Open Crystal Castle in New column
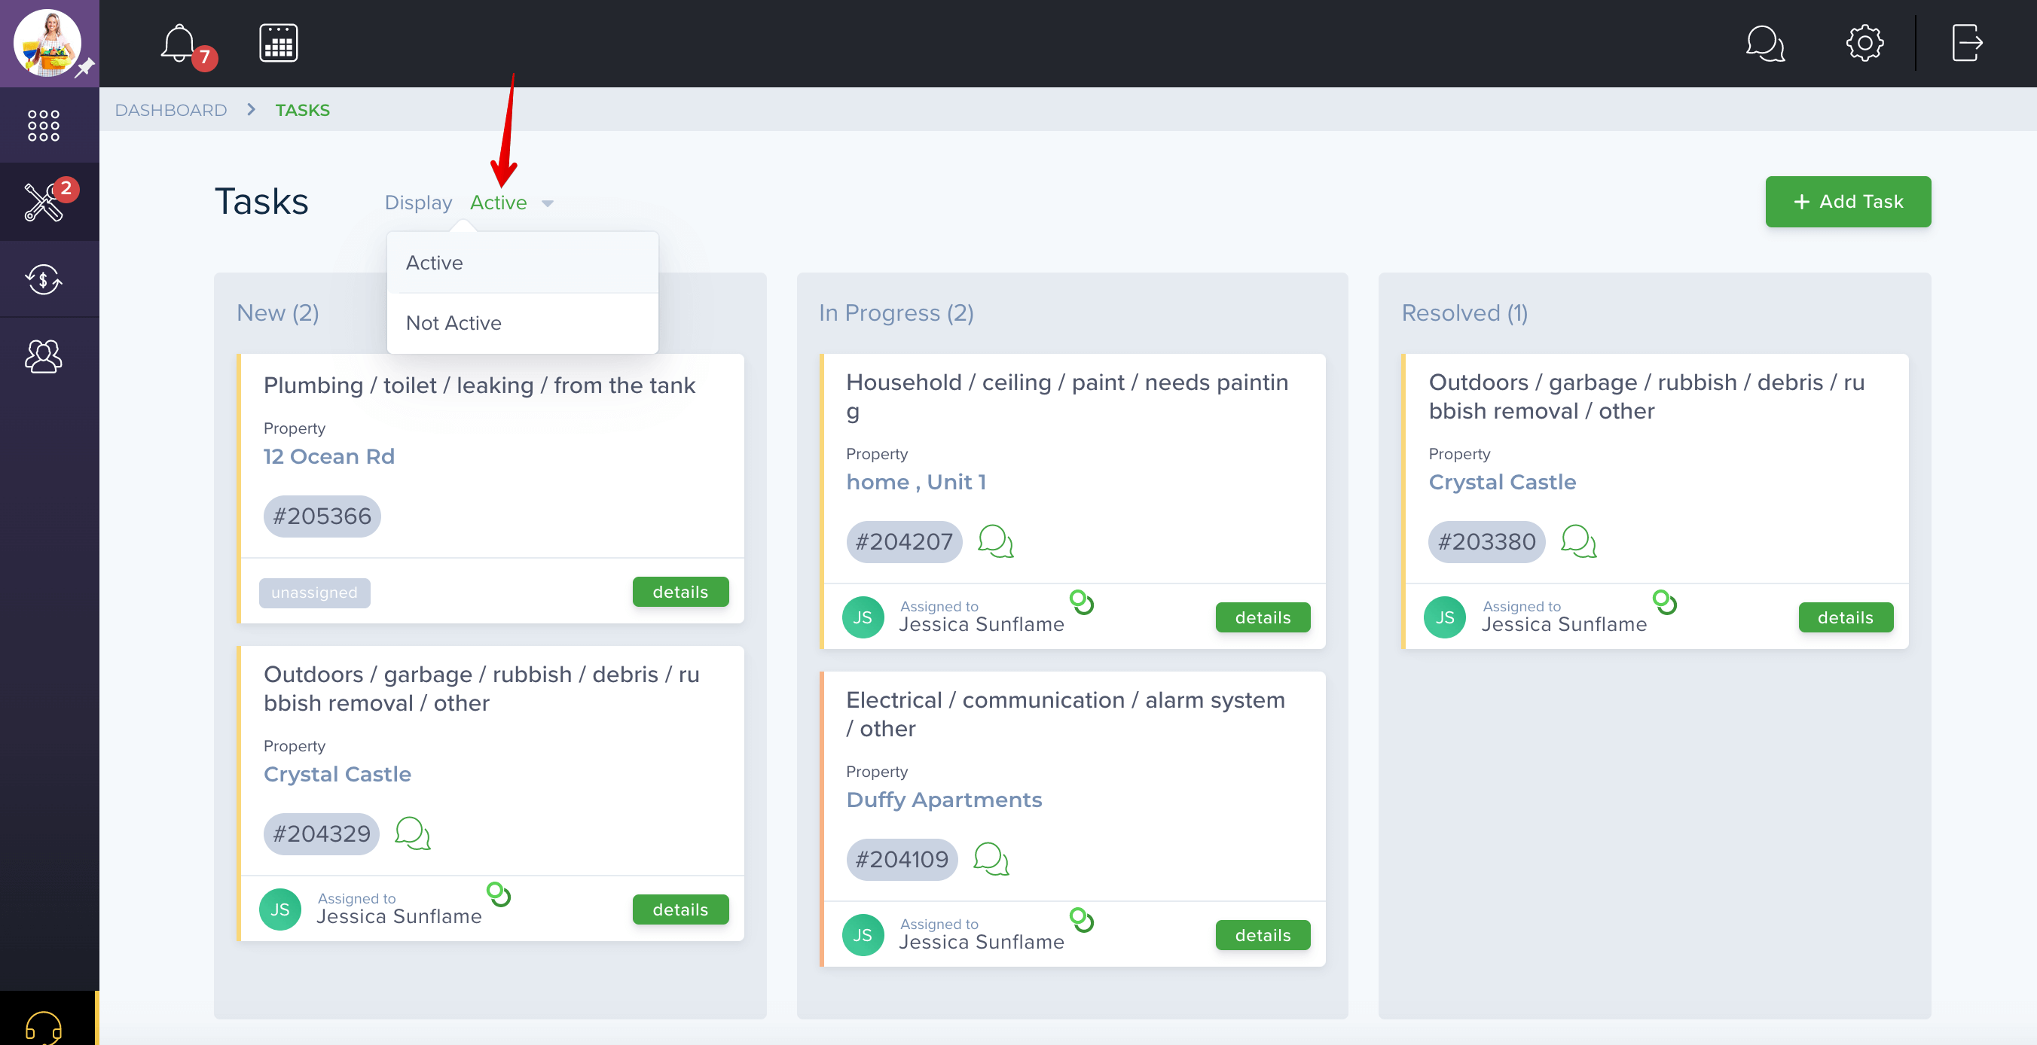This screenshot has width=2037, height=1045. coord(337,774)
